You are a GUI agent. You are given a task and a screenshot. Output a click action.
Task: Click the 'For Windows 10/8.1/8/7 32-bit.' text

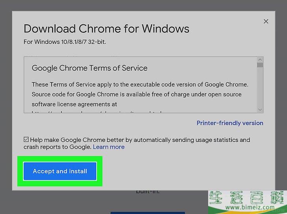click(x=65, y=42)
